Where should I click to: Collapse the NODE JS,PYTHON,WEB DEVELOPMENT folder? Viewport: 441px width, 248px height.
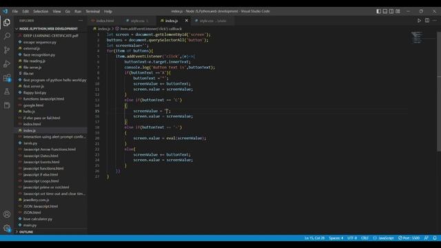(x=48, y=29)
